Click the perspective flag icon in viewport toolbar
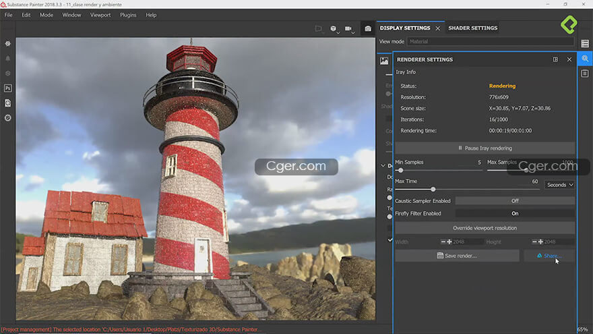The image size is (593, 334). pos(319,28)
